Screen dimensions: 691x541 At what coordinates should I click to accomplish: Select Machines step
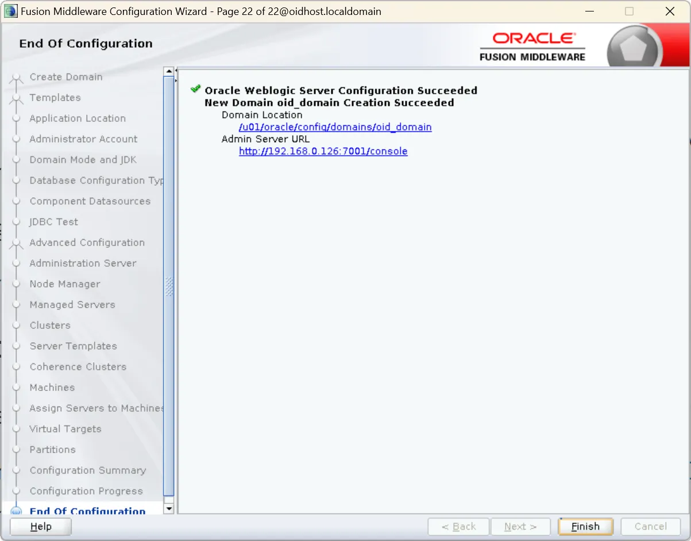[52, 387]
